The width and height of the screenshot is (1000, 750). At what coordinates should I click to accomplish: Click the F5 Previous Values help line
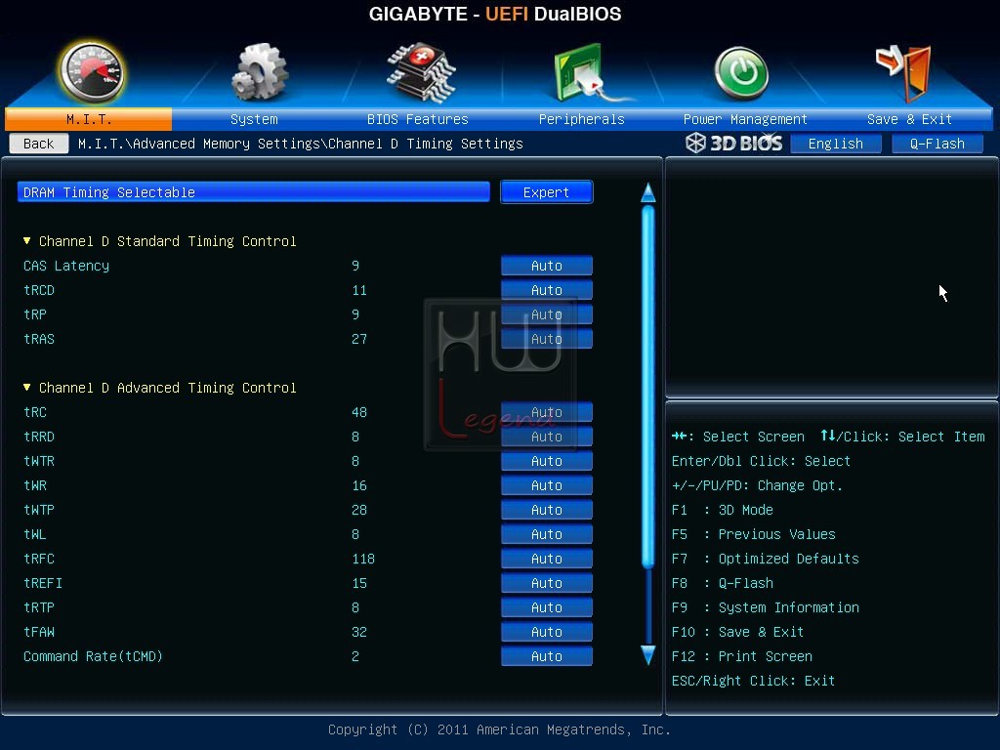click(753, 534)
